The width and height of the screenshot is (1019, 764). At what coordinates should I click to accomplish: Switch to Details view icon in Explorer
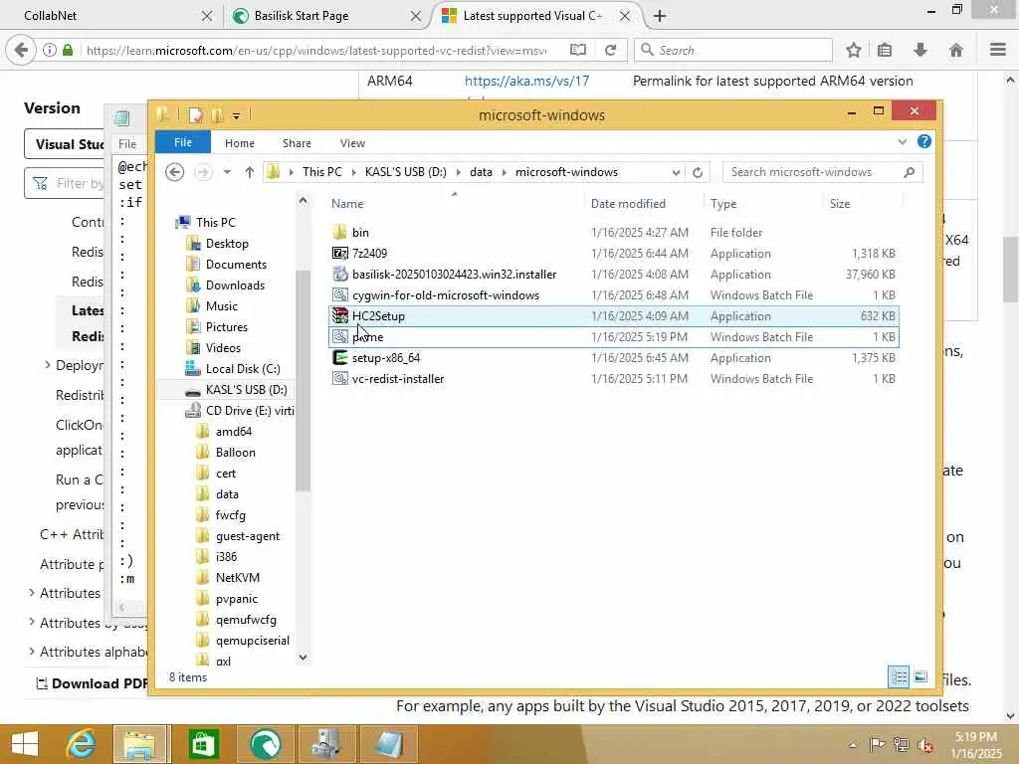(899, 676)
